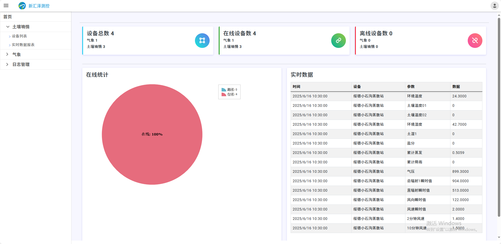Click the blue total devices network icon

pos(202,41)
